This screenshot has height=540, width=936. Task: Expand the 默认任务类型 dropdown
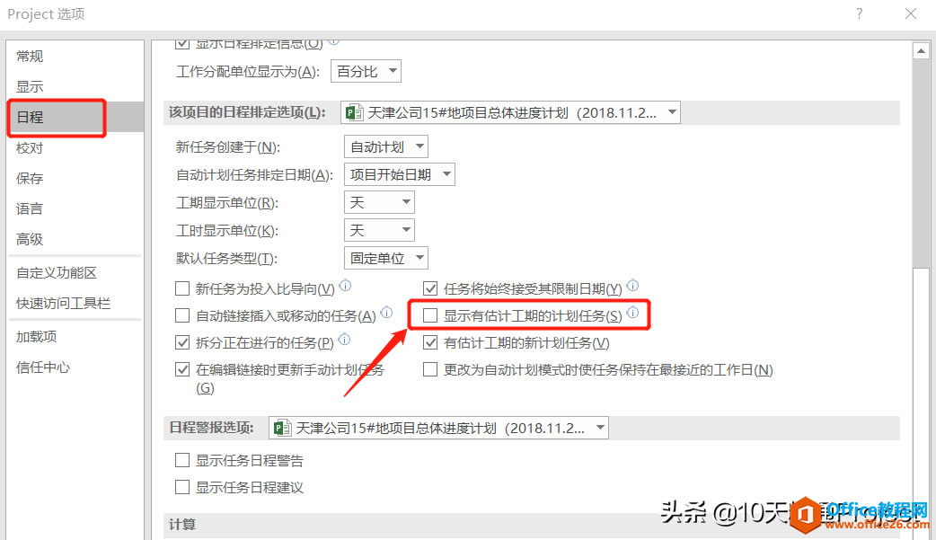point(385,258)
